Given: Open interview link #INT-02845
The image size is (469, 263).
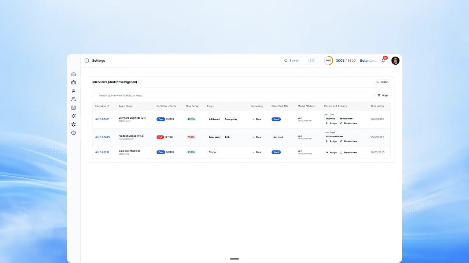Looking at the screenshot, I should [102, 137].
